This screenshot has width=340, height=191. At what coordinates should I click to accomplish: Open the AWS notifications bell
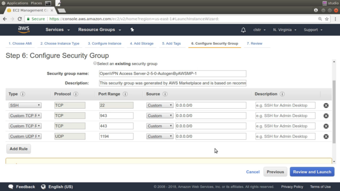click(x=243, y=30)
